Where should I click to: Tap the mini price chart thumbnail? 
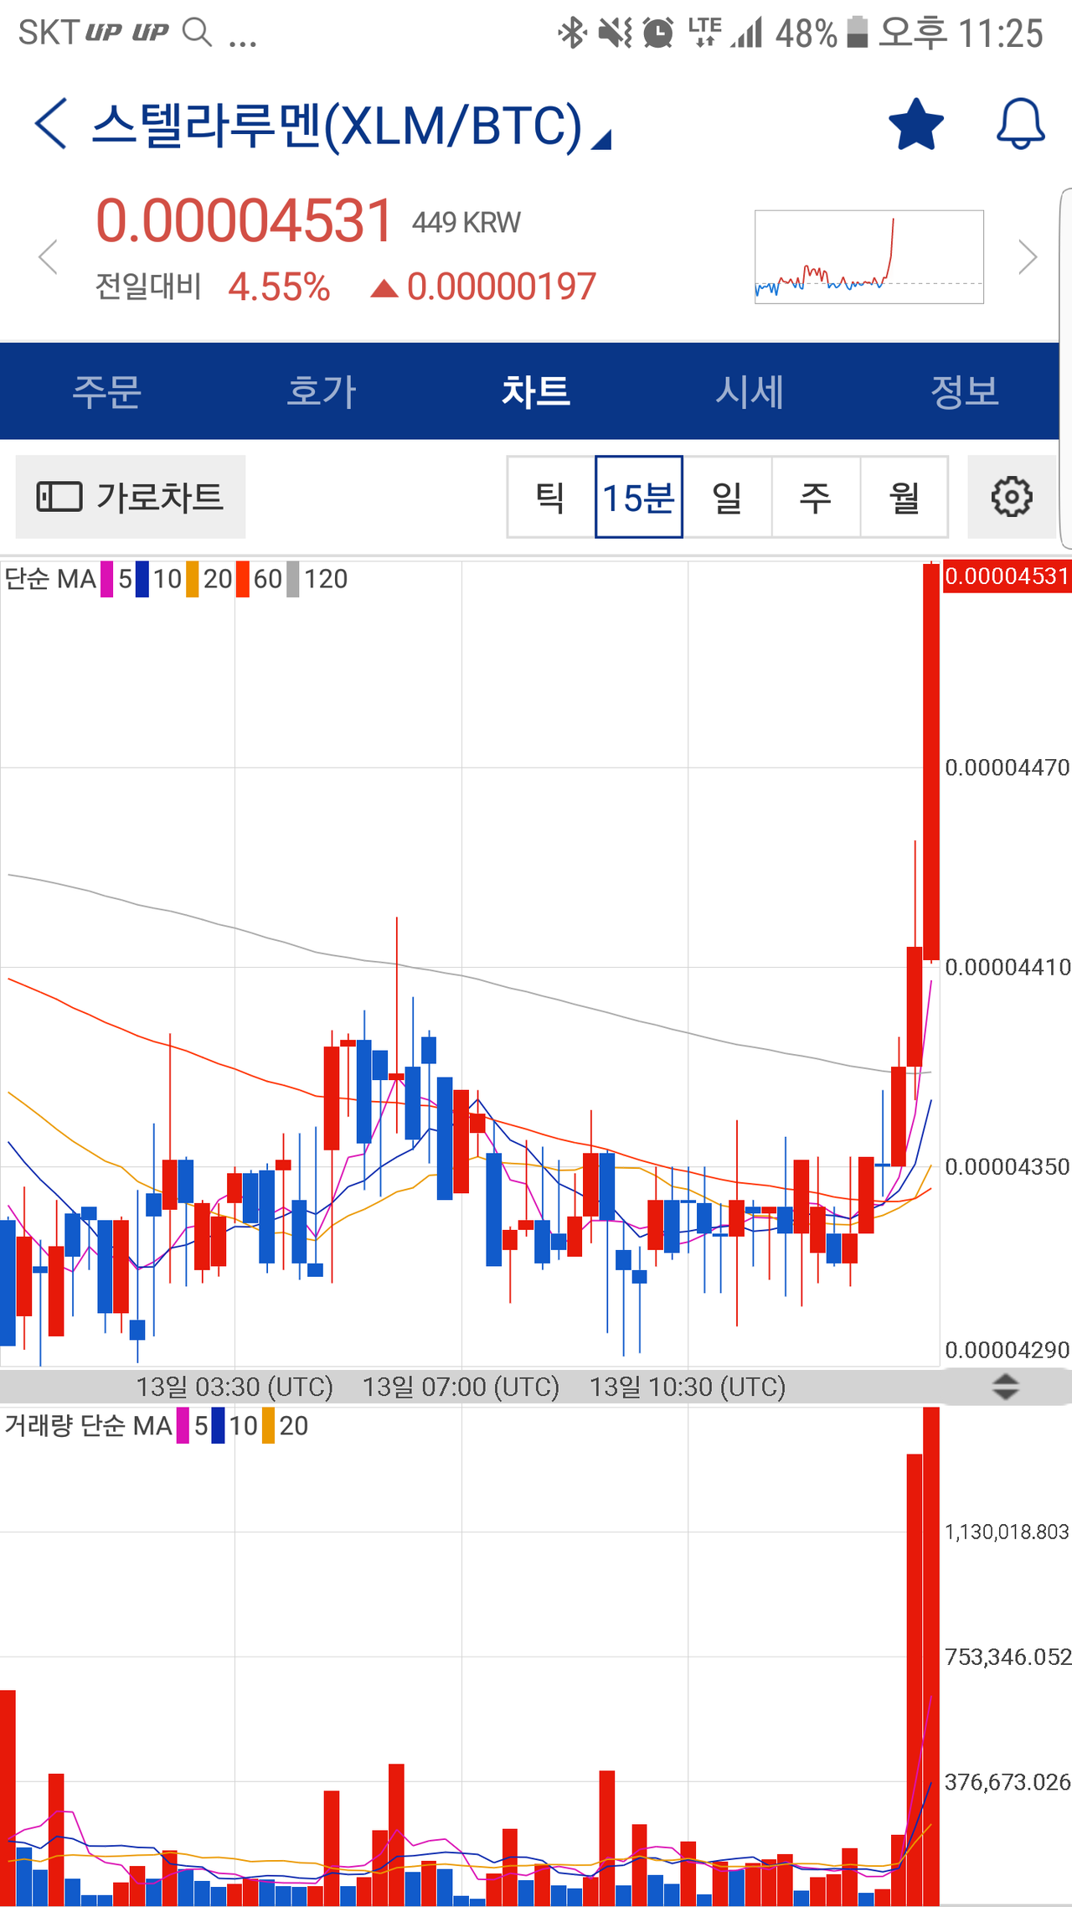click(x=868, y=256)
